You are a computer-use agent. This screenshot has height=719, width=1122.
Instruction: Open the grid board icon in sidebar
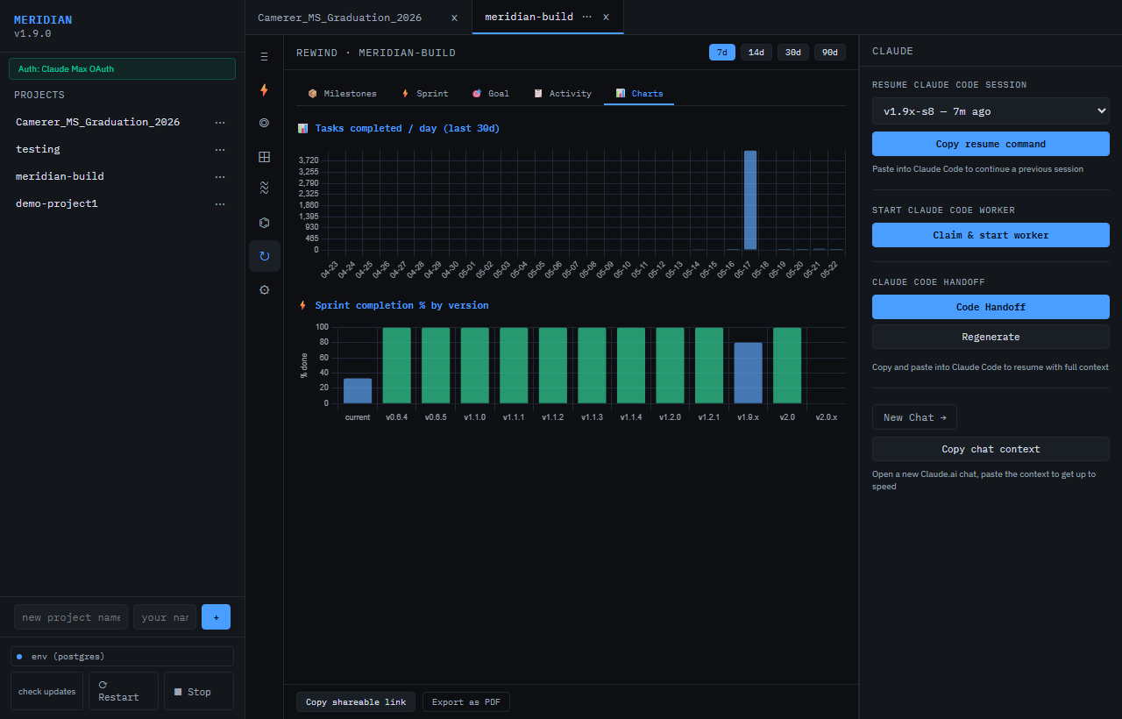(265, 156)
